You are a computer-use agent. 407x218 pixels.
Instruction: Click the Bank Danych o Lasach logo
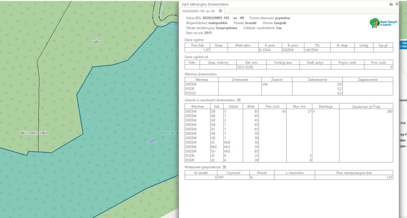(383, 23)
